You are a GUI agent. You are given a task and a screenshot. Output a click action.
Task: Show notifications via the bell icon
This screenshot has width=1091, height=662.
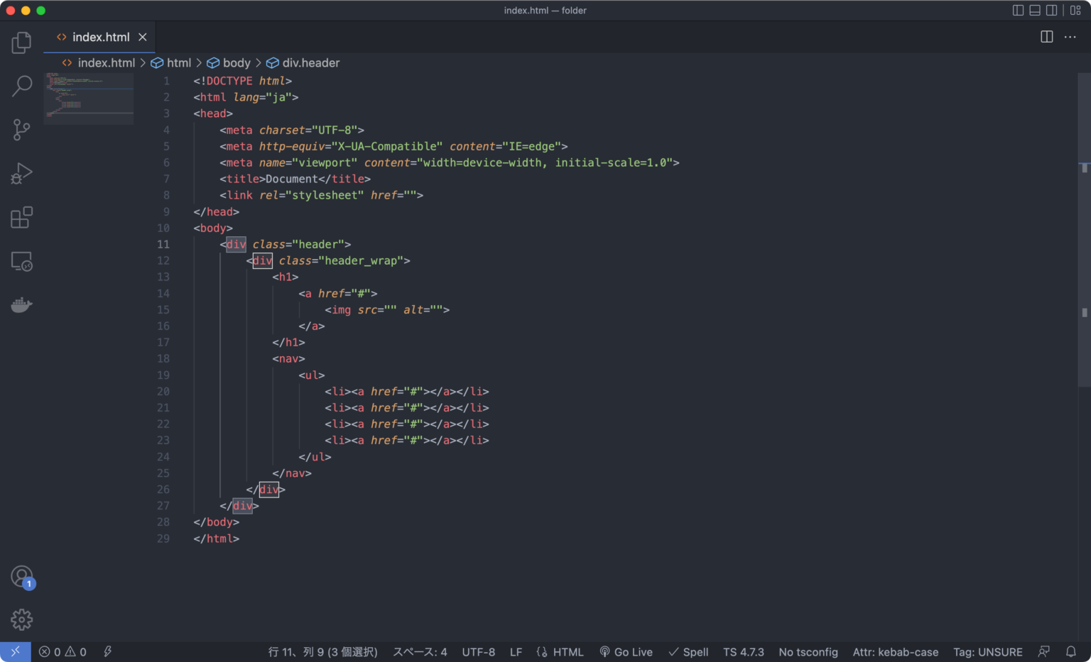(x=1071, y=651)
